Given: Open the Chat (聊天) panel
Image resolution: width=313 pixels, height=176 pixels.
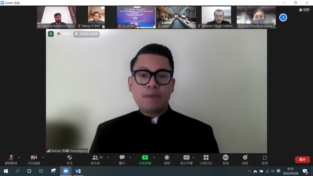Looking at the screenshot, I should pyautogui.click(x=122, y=157).
